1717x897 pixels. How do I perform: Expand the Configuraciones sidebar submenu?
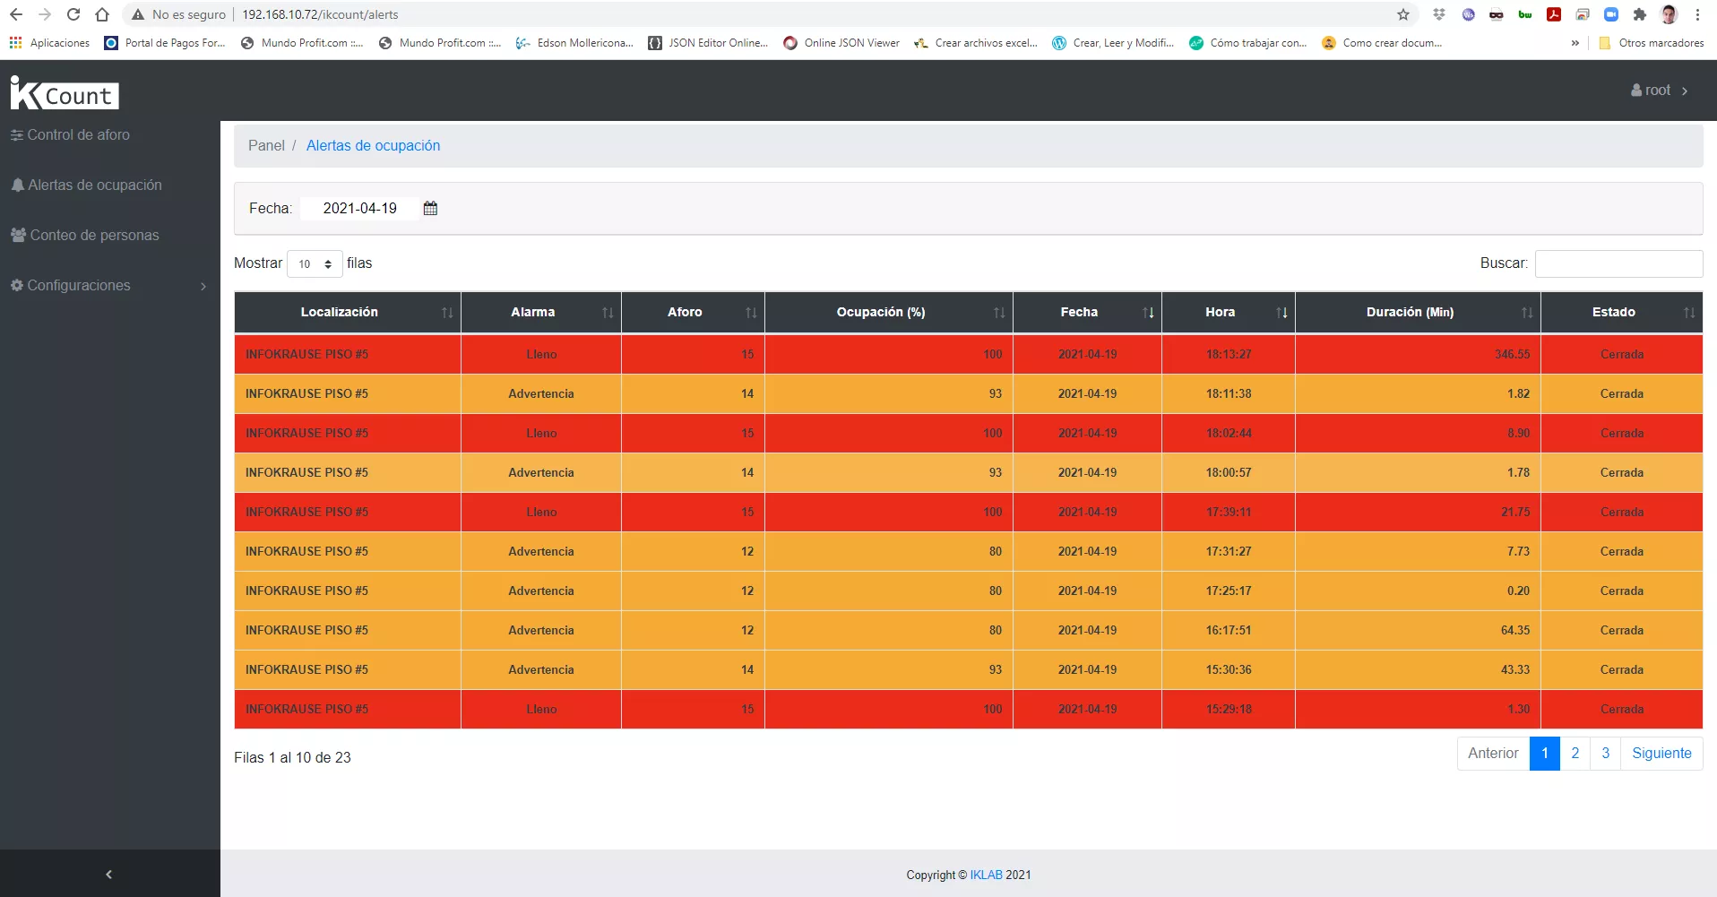(x=108, y=286)
